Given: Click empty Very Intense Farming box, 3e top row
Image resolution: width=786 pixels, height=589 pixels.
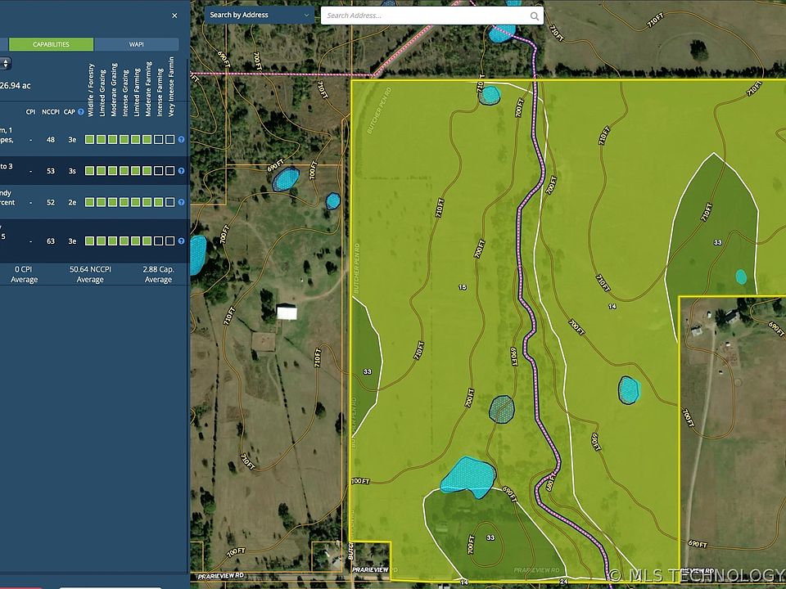Looking at the screenshot, I should point(169,140).
